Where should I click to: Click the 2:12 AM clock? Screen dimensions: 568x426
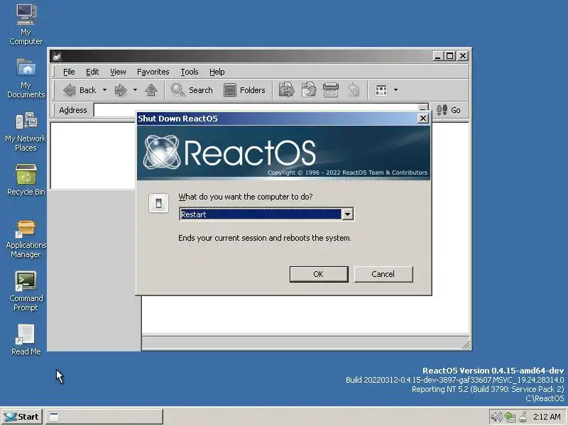click(x=547, y=417)
